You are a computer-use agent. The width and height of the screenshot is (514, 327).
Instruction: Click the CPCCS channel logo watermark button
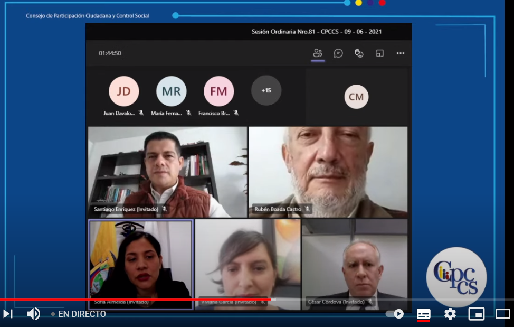click(x=456, y=277)
